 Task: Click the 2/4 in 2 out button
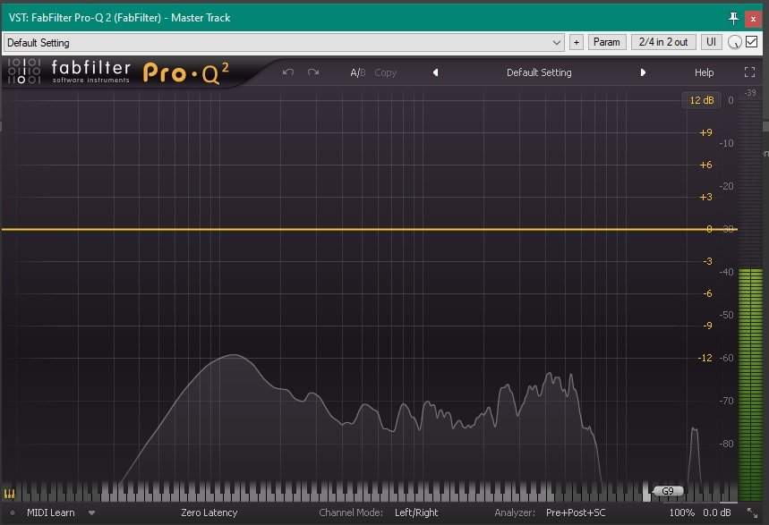[x=663, y=42]
